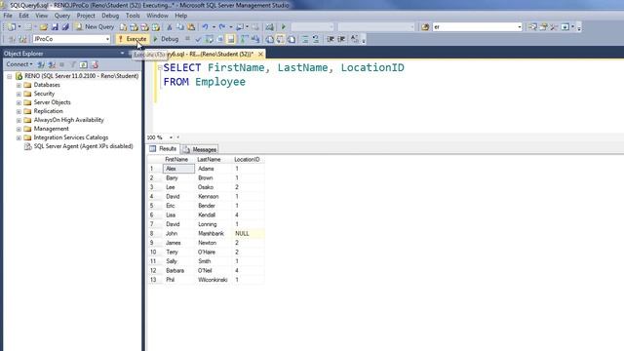Click the Marshbank last name cell
This screenshot has width=624, height=351.
[x=214, y=234]
